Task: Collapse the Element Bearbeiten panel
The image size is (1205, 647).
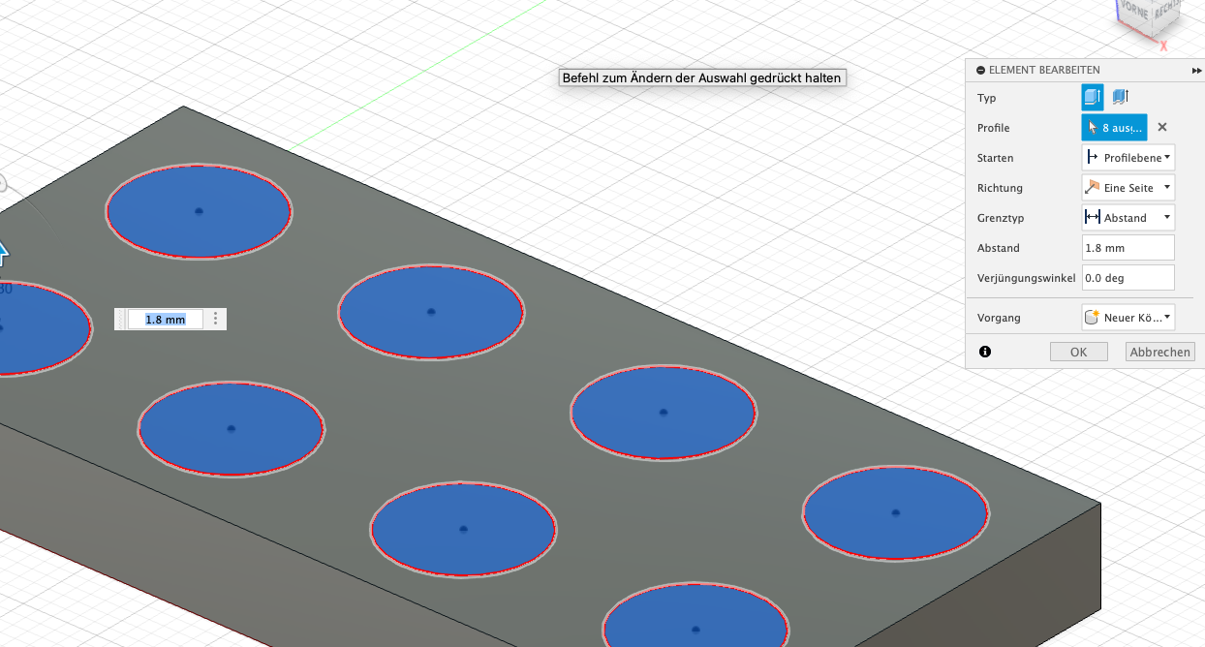Action: pyautogui.click(x=981, y=71)
